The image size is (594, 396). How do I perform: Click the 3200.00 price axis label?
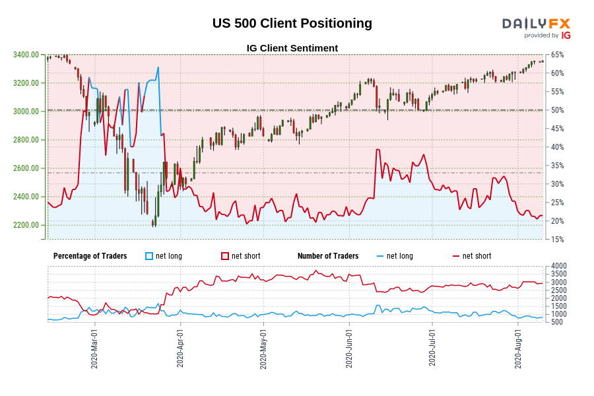[x=26, y=83]
